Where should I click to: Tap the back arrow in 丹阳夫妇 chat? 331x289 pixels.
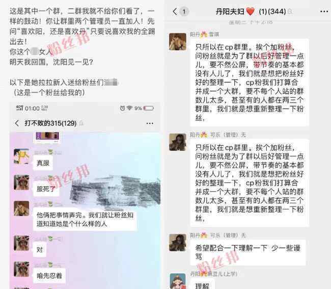175,12
